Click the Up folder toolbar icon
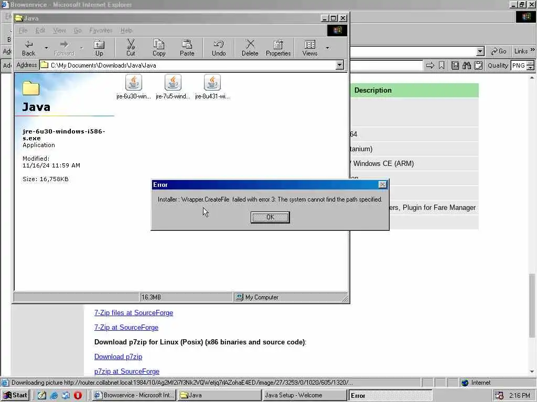 (x=99, y=48)
